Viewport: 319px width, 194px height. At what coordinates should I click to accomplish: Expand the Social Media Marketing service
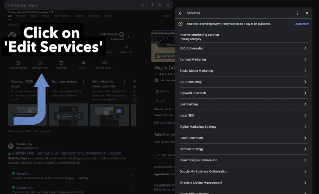point(244,71)
